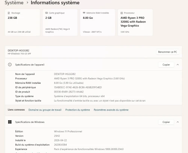This screenshot has width=188, height=153.
Task: Collapse the Spécifications de Windows section chevron
Action: point(177,122)
